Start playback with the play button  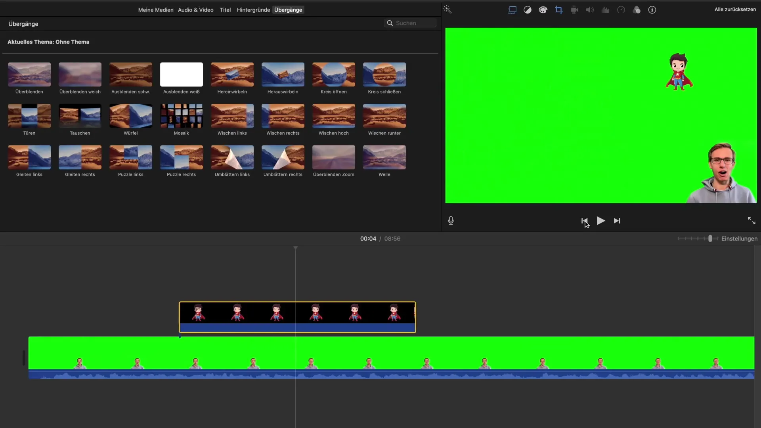tap(601, 221)
